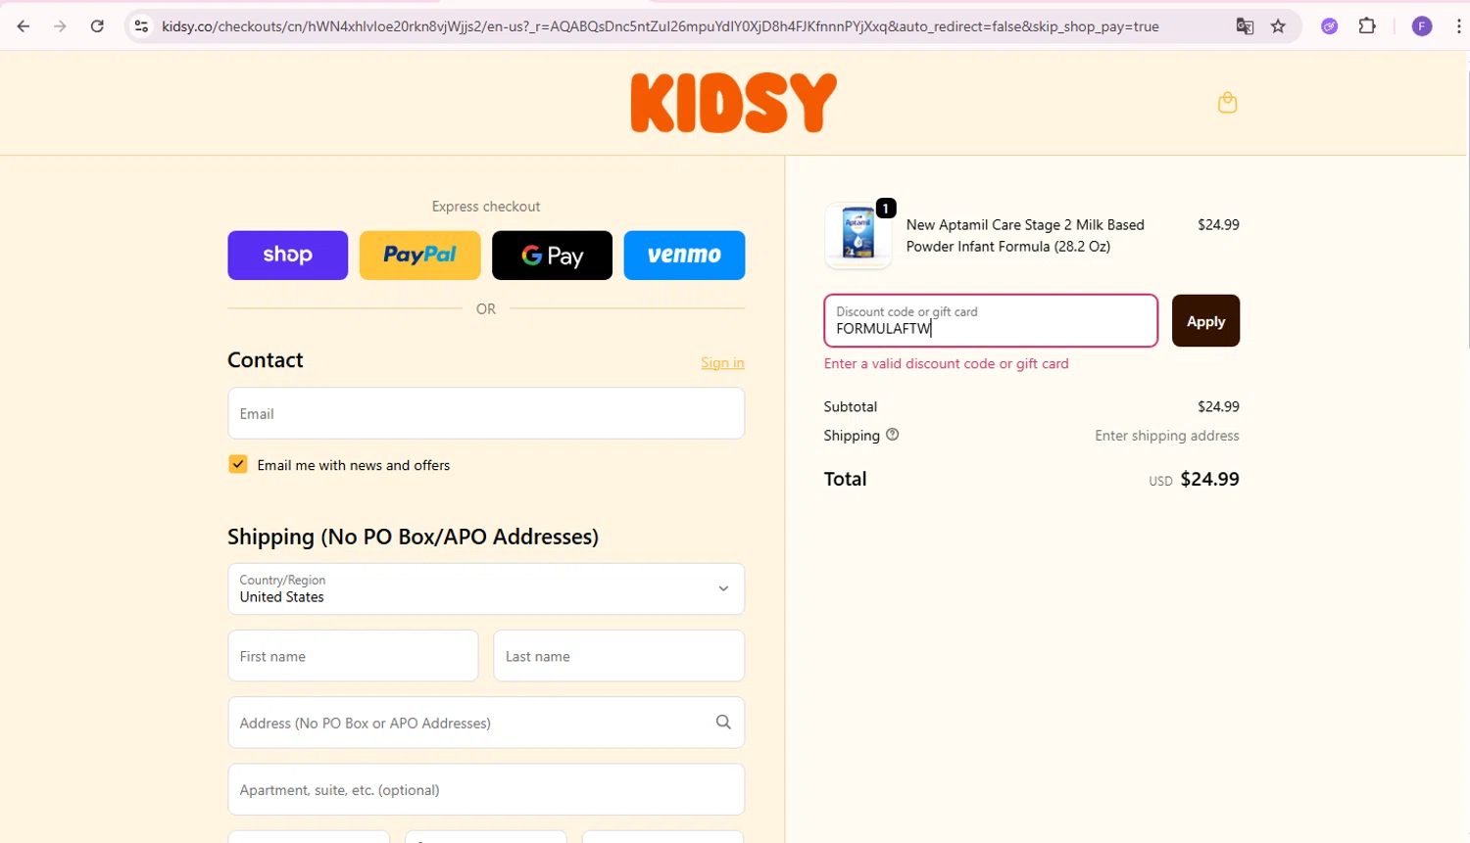Click the browser forward arrow
This screenshot has width=1470, height=843.
click(60, 26)
